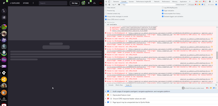Close the Issues drawer tab
Viewport: 218px width, 106px height.
pyautogui.click(x=131, y=85)
